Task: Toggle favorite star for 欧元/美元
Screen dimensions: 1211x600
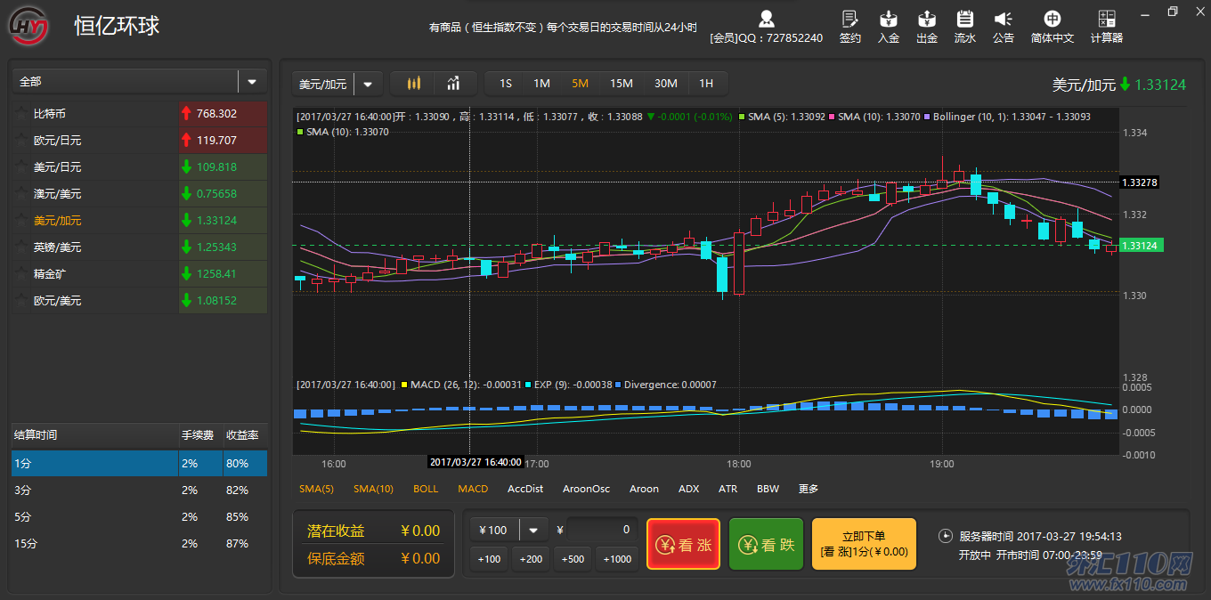Action: pos(21,301)
